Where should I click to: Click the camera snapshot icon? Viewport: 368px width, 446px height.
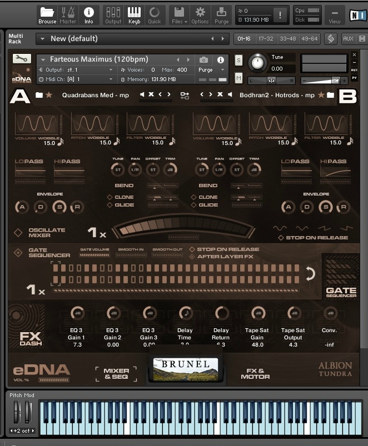coord(204,59)
